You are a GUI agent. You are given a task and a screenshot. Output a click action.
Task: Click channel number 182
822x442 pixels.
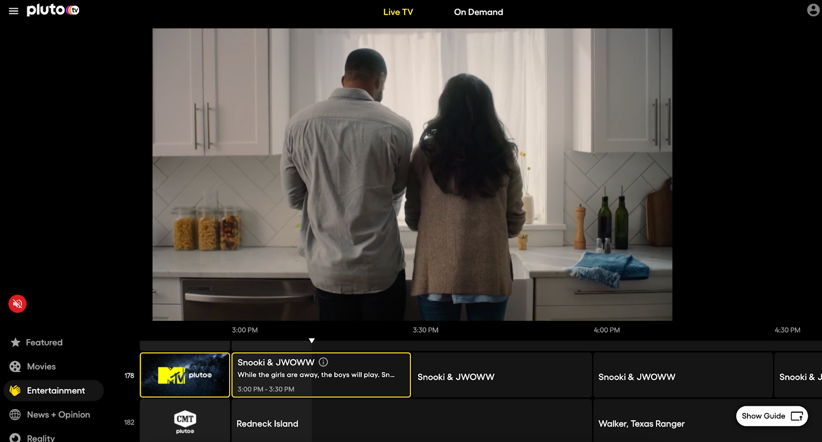(129, 422)
